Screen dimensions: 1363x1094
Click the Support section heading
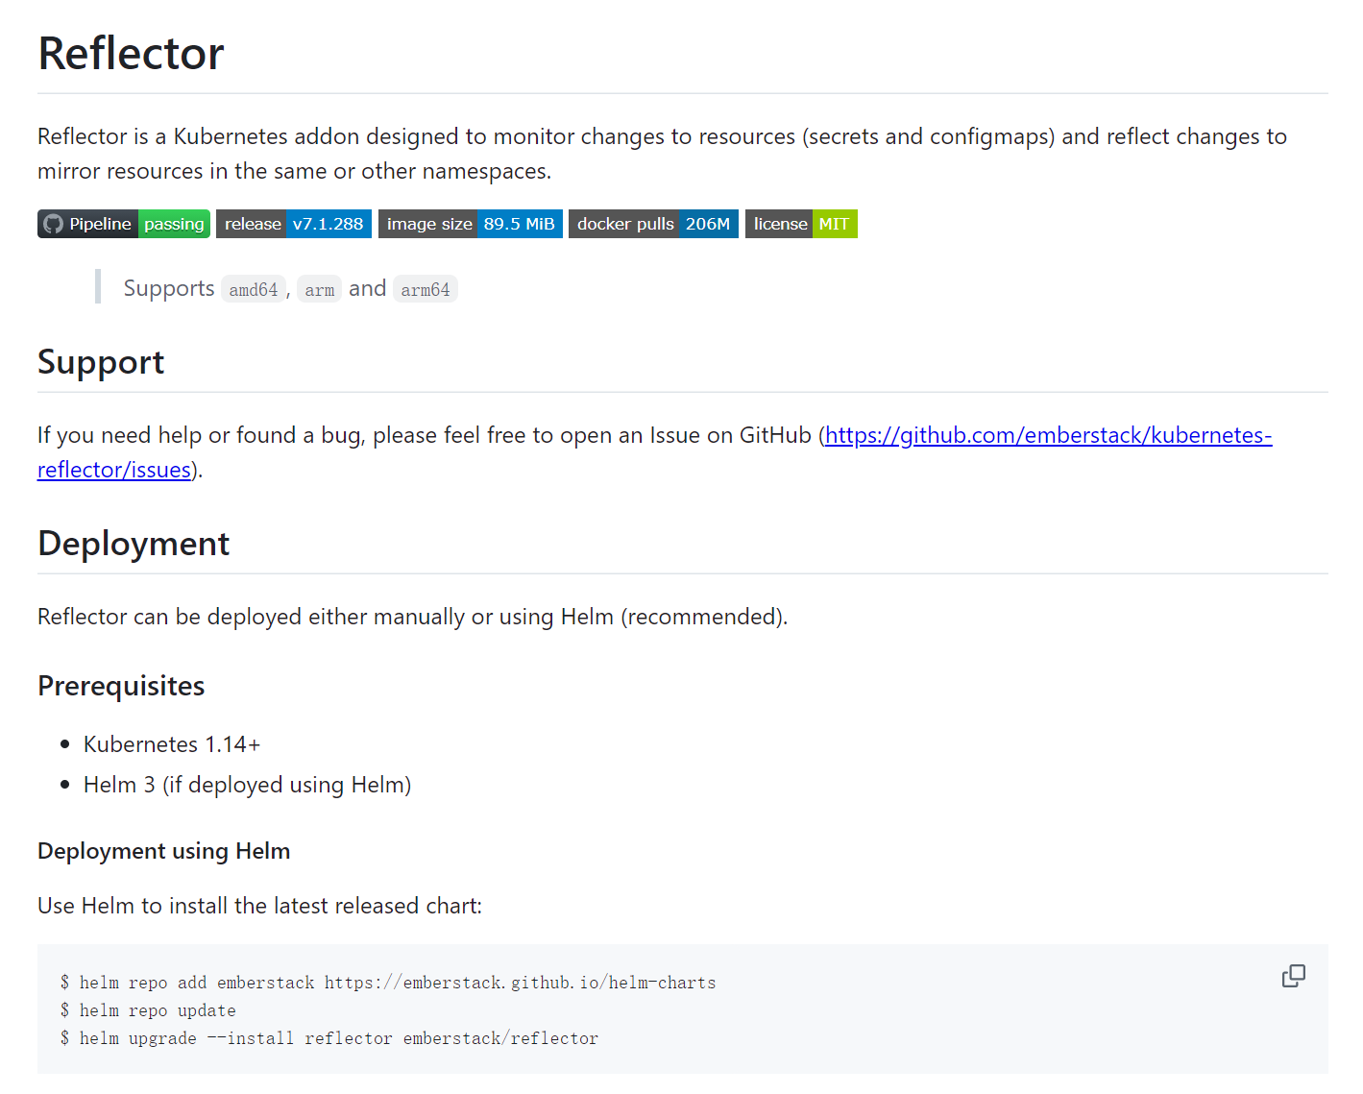coord(101,362)
